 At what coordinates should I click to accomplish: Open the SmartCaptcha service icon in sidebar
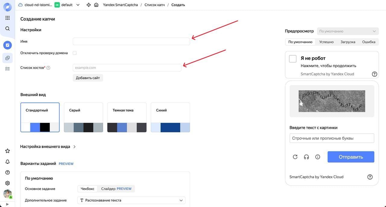8,45
